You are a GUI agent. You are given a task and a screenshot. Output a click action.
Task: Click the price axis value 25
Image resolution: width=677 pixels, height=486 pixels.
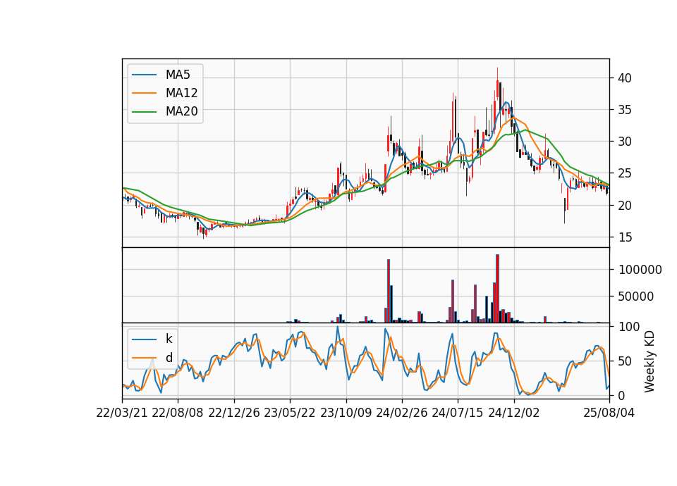(625, 173)
